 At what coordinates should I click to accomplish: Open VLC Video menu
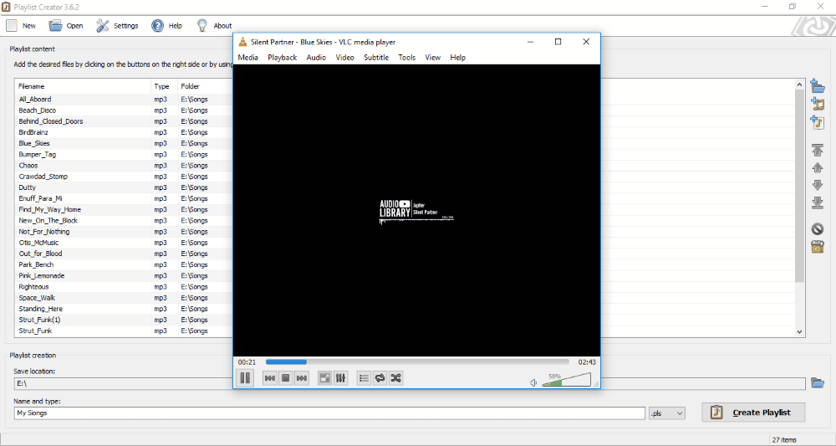(x=345, y=57)
